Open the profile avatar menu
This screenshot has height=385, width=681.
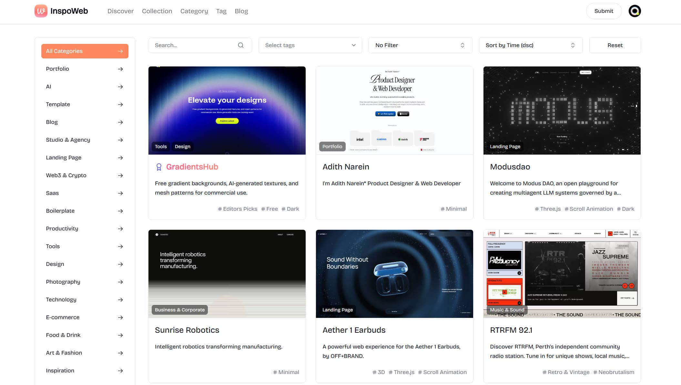coord(635,11)
